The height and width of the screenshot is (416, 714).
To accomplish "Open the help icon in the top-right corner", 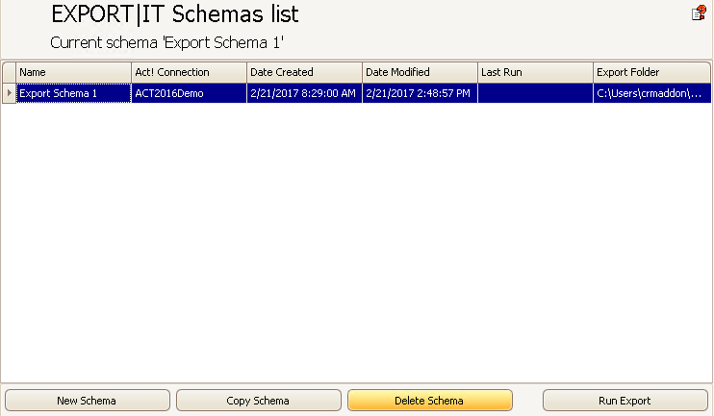I will (699, 13).
